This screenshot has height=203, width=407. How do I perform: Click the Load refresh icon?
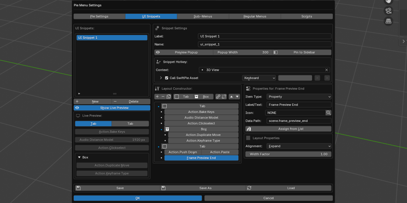pos(249,188)
